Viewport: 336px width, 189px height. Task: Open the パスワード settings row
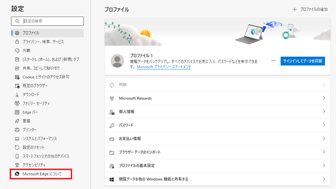tap(217, 125)
